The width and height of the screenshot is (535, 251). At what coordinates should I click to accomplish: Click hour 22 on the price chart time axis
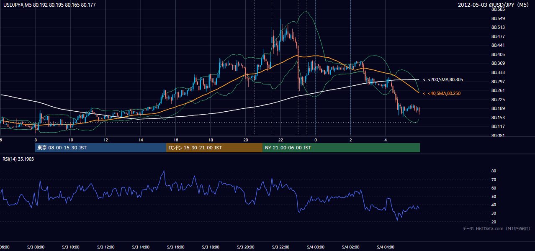tap(280, 140)
